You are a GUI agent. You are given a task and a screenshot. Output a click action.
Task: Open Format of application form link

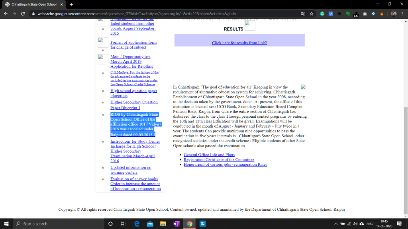point(133,45)
